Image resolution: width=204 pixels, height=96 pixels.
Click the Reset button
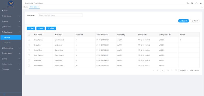(x=195, y=21)
